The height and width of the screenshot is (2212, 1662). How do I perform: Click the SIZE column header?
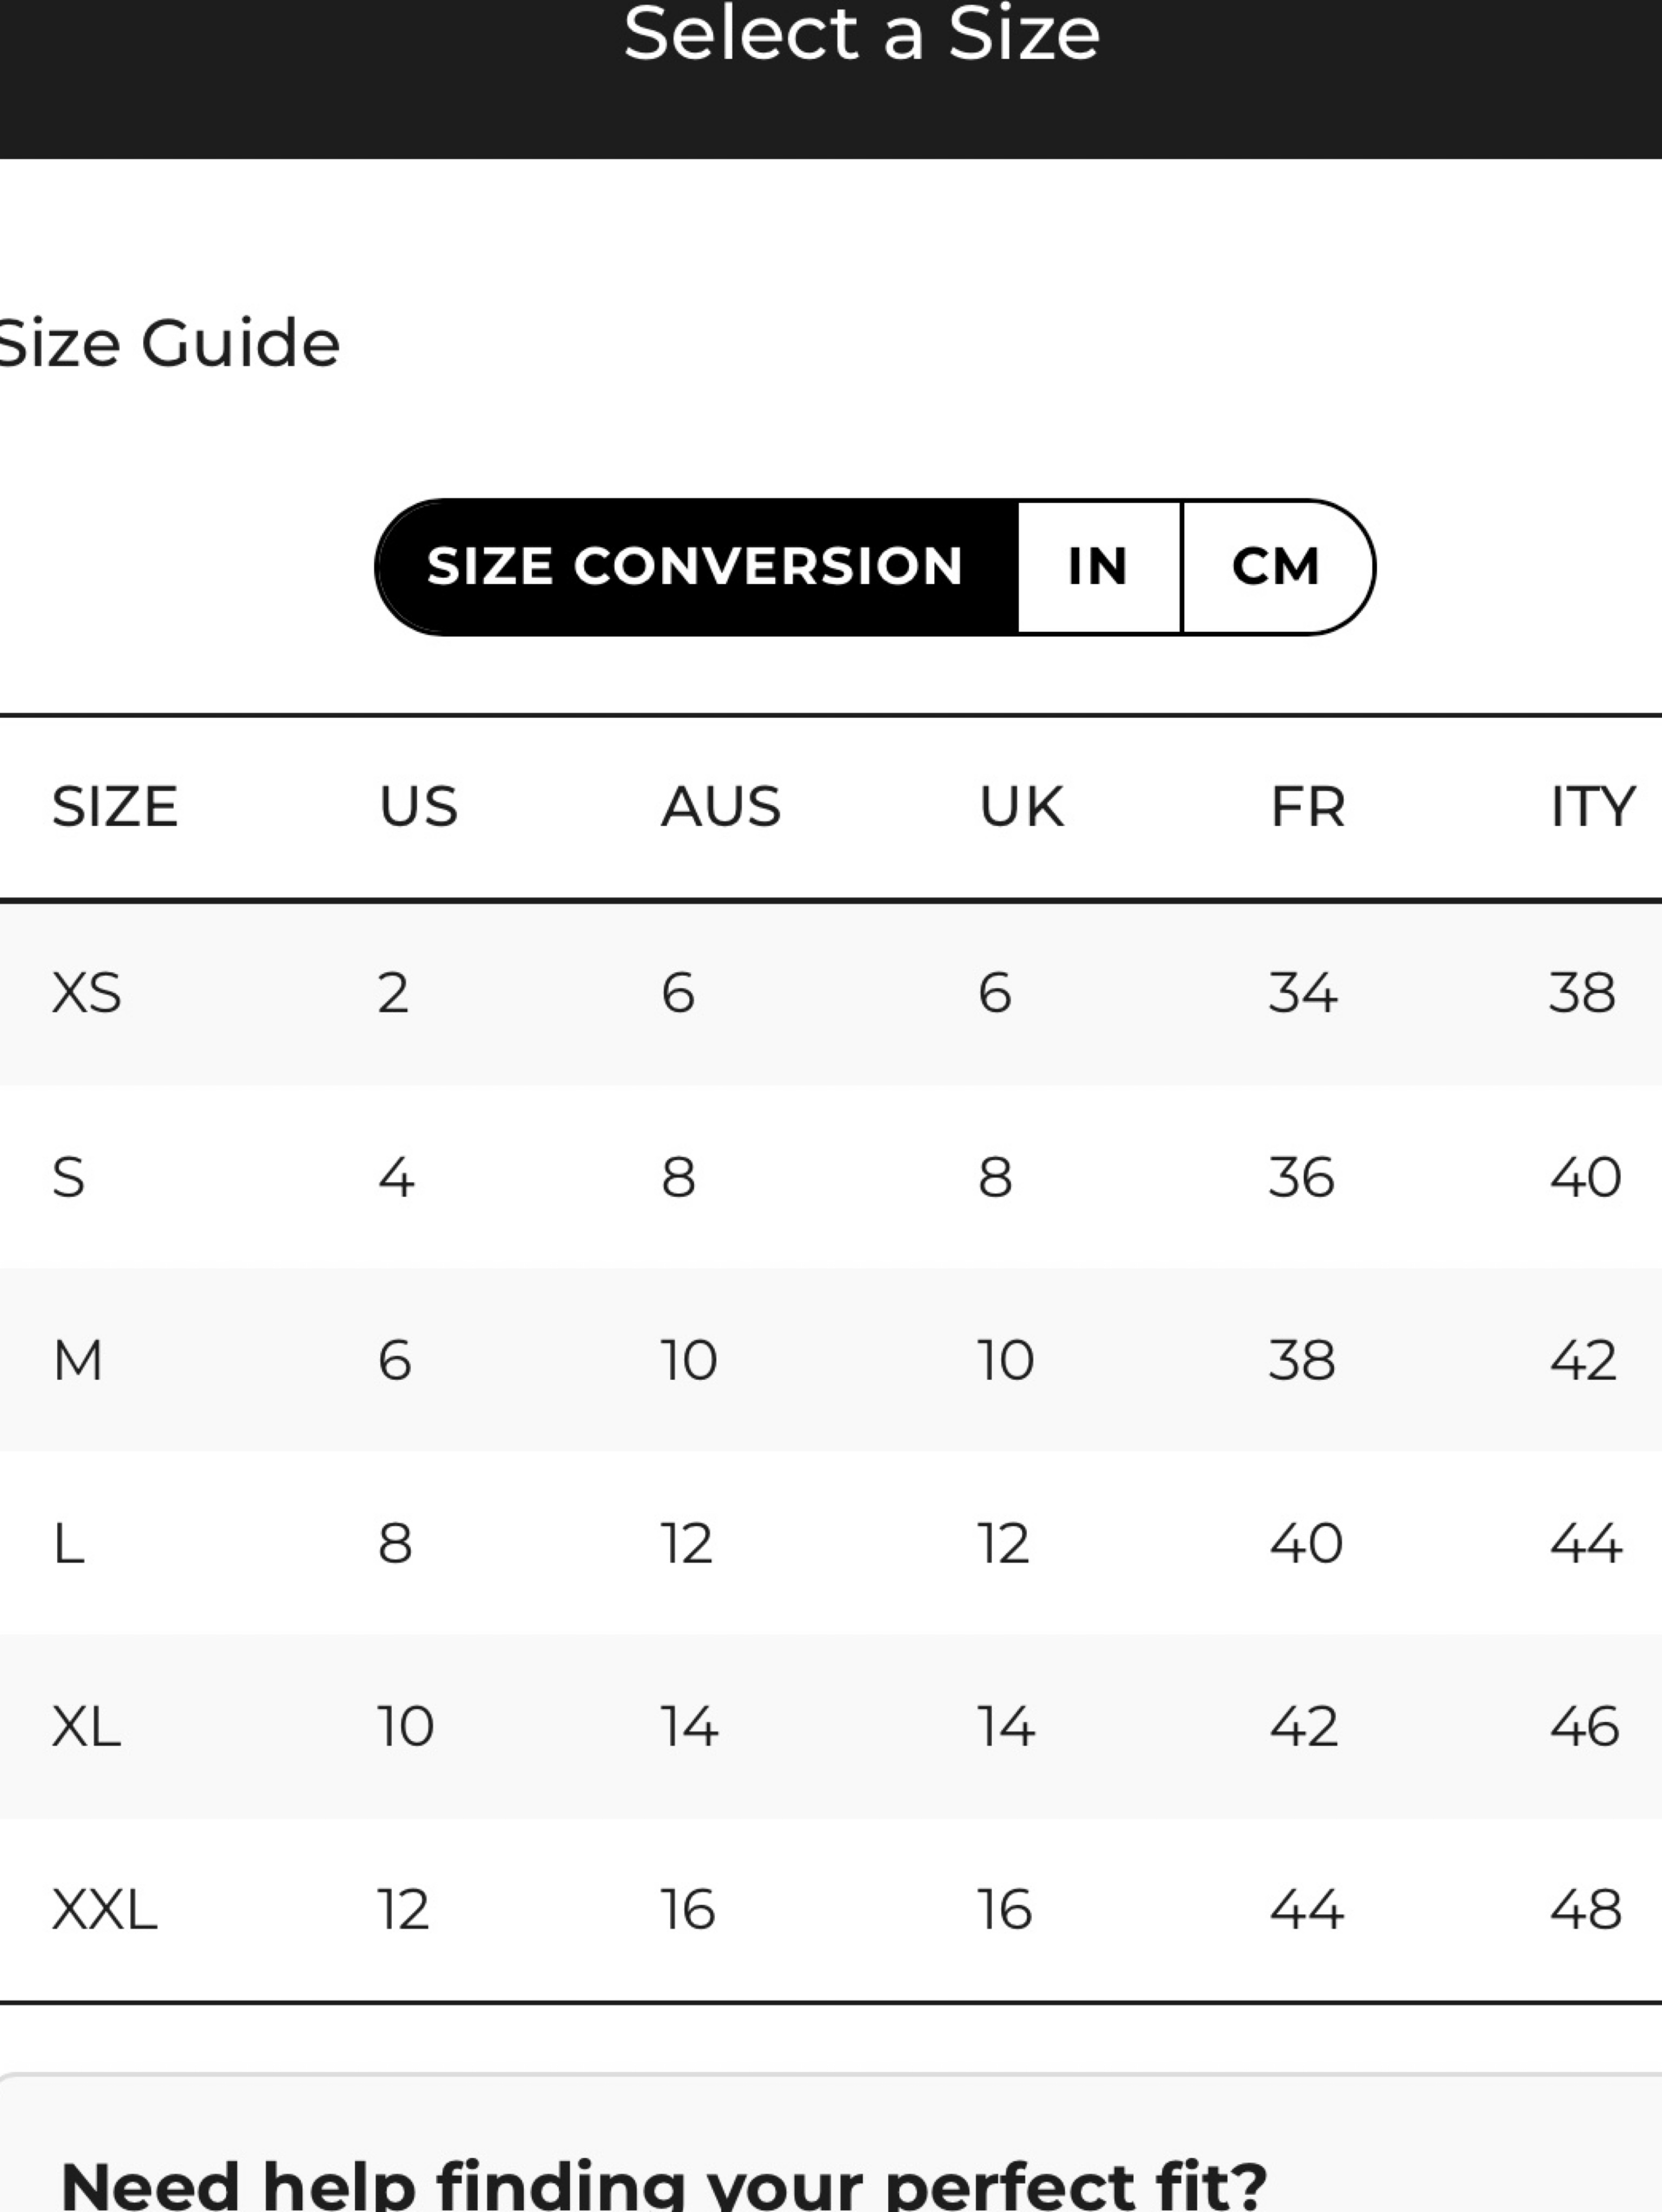click(x=115, y=806)
